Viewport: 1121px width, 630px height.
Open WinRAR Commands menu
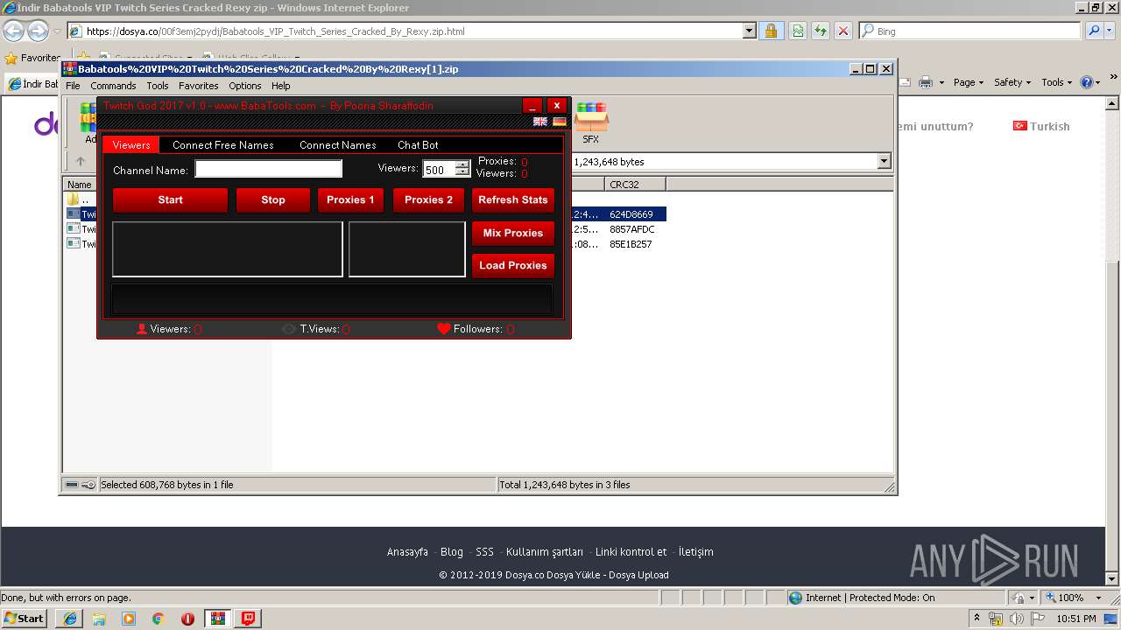[113, 86]
